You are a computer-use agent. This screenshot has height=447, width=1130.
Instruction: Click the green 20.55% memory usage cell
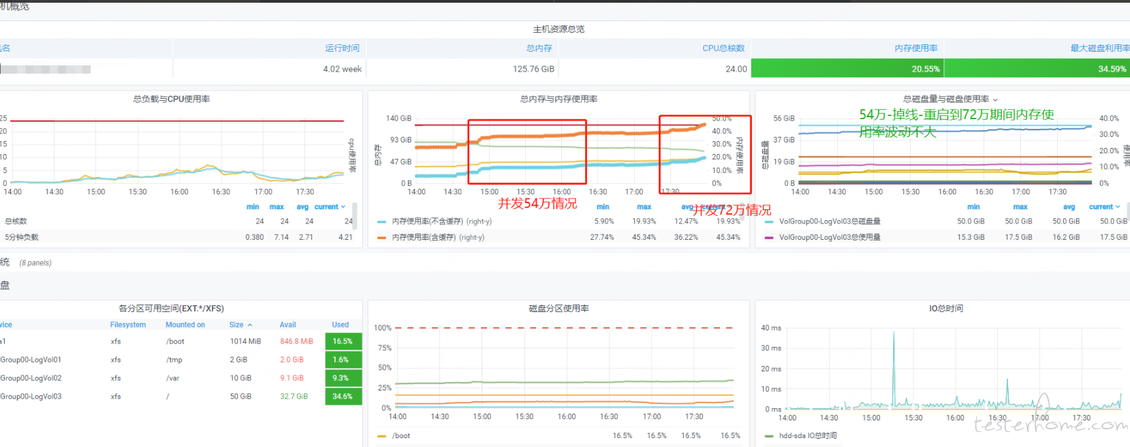[x=847, y=68]
